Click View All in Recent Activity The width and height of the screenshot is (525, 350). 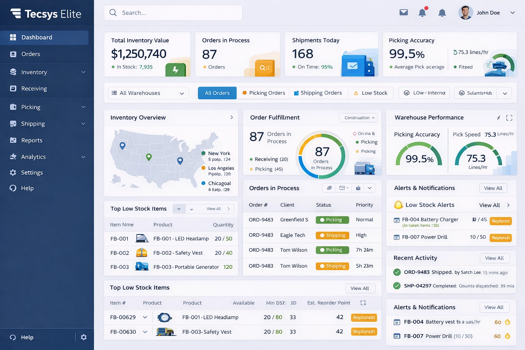coord(494,258)
